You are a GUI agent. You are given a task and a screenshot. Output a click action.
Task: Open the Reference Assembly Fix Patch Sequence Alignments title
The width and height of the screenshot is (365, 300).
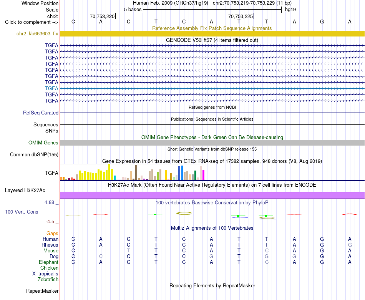(212, 28)
